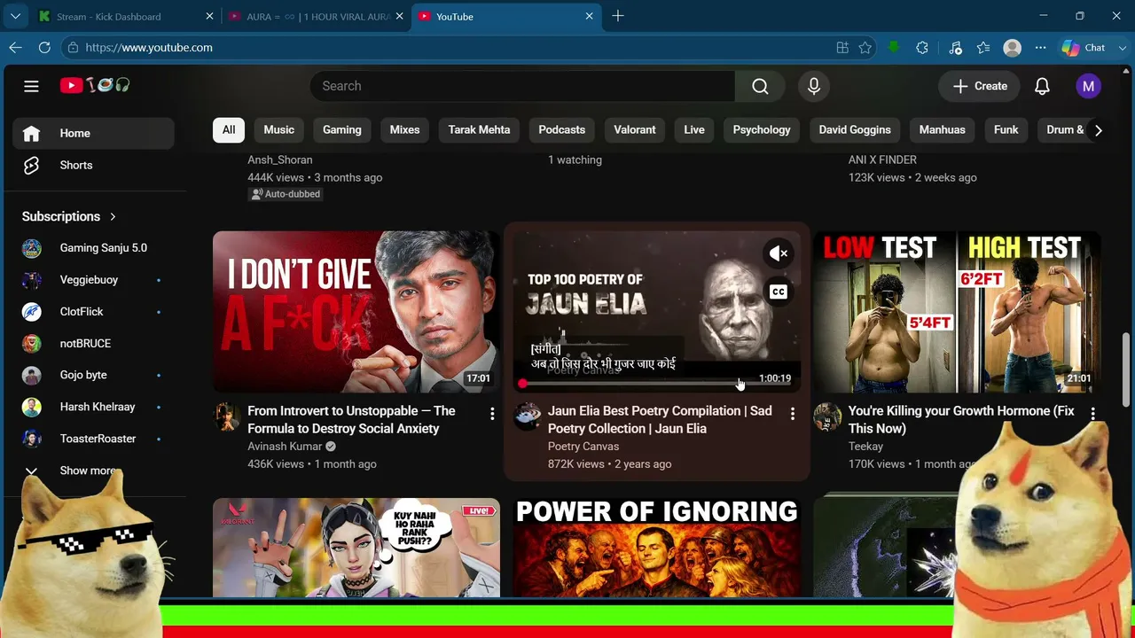Viewport: 1135px width, 638px height.
Task: Close the AURA 1 HOUR VIRAL tab
Action: click(400, 16)
